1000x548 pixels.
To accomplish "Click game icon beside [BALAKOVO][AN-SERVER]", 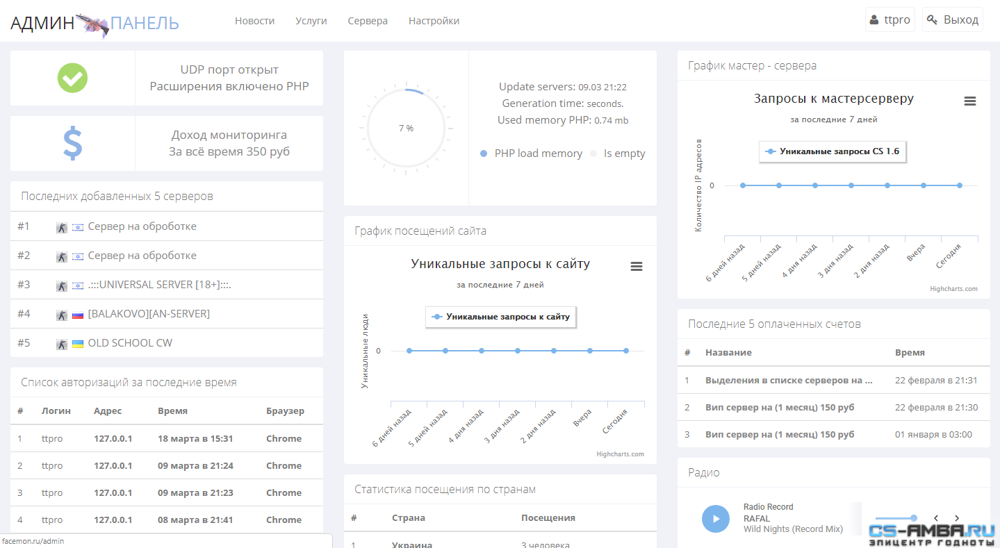I will (x=62, y=314).
